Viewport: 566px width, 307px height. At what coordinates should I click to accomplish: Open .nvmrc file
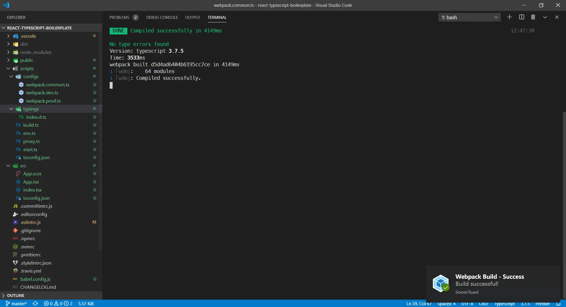coord(51,247)
